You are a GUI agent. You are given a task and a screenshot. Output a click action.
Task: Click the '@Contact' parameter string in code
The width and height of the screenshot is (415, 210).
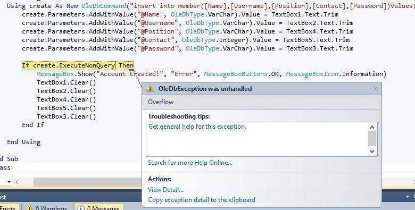coord(156,40)
